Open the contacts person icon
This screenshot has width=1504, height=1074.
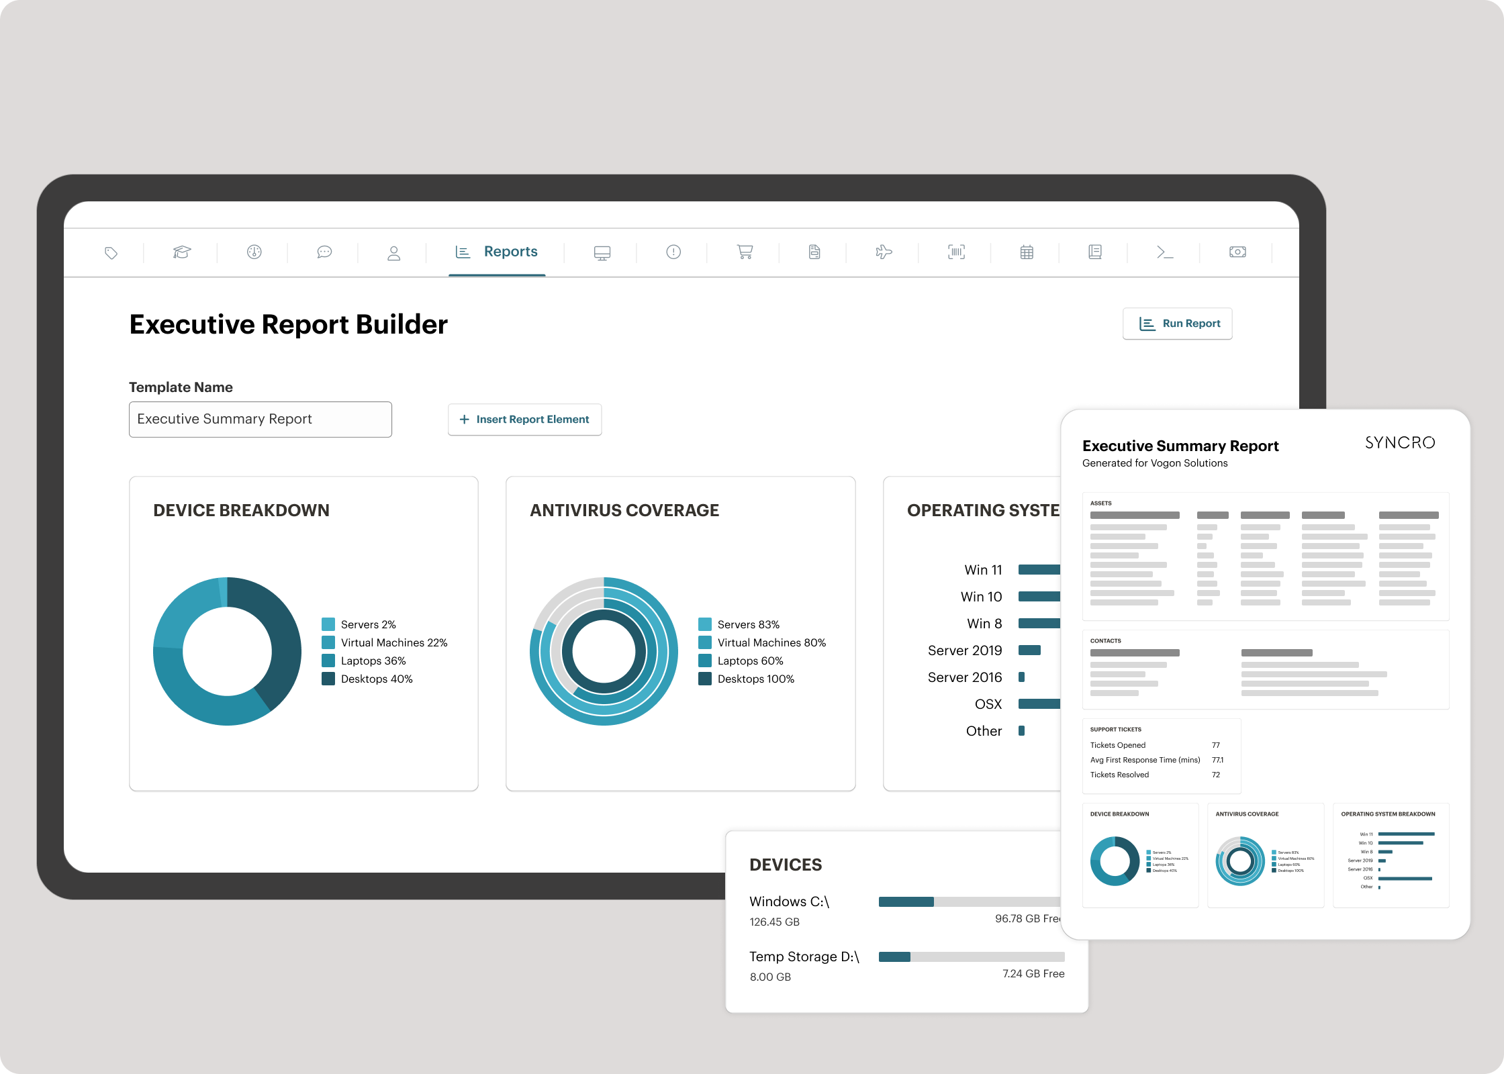pyautogui.click(x=393, y=252)
